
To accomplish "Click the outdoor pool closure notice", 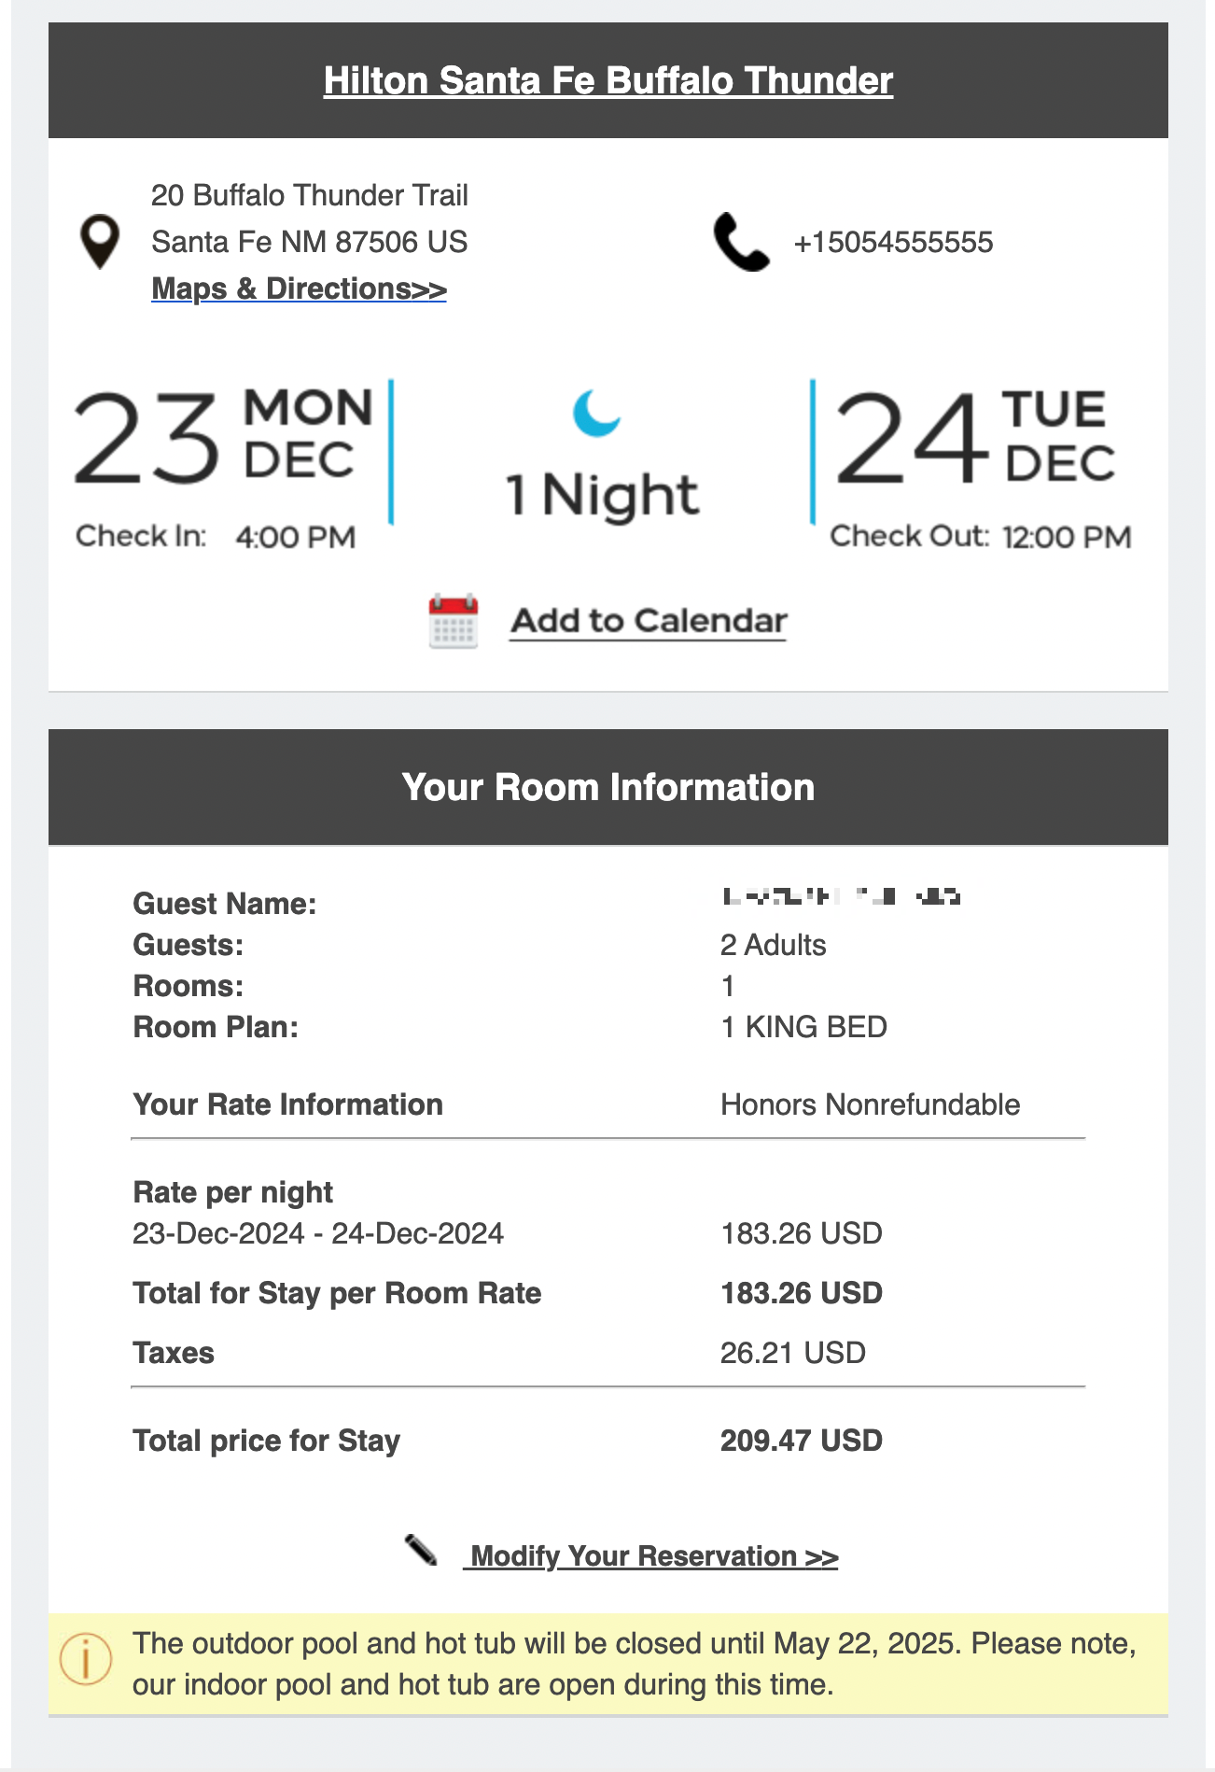I will pos(635,1664).
